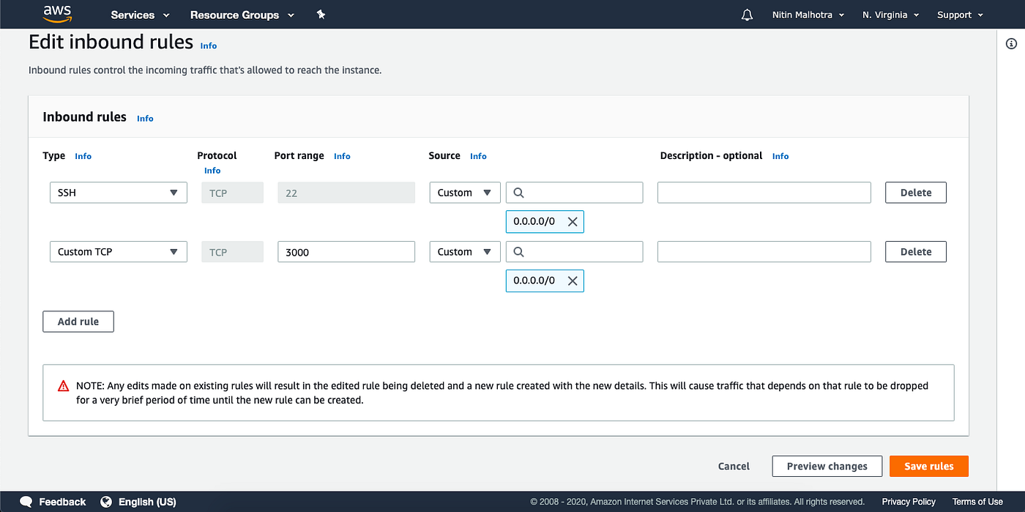Expand the Nitin Malhotra account menu
Screen dimensions: 1025x512
pyautogui.click(x=808, y=14)
